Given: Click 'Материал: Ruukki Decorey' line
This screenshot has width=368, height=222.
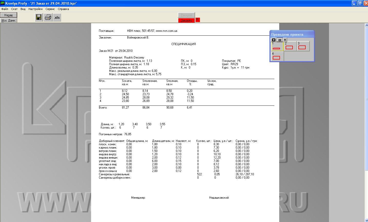Looking at the screenshot, I should [127, 57].
